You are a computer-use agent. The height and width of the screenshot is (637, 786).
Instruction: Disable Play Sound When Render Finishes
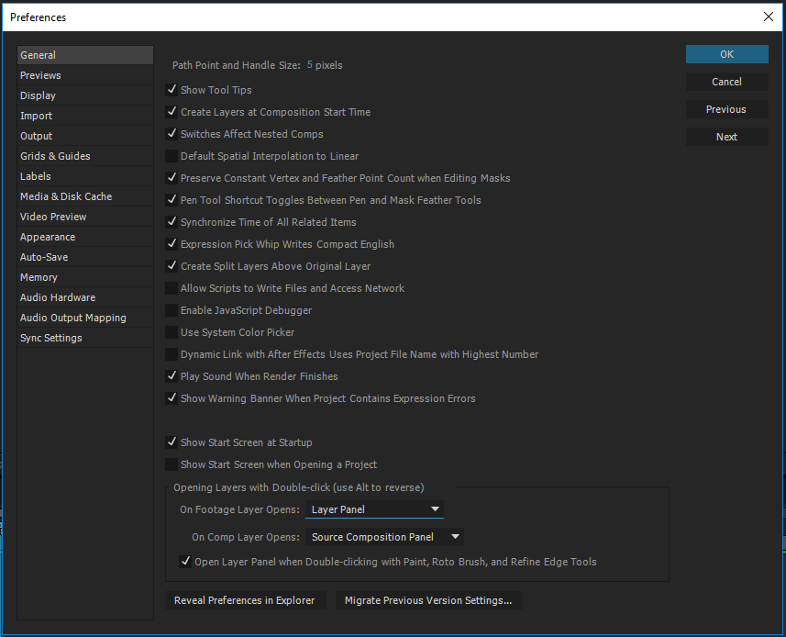coord(172,376)
